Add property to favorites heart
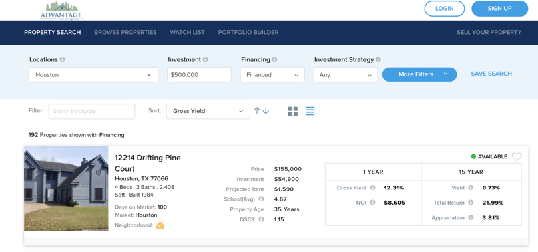 517,157
